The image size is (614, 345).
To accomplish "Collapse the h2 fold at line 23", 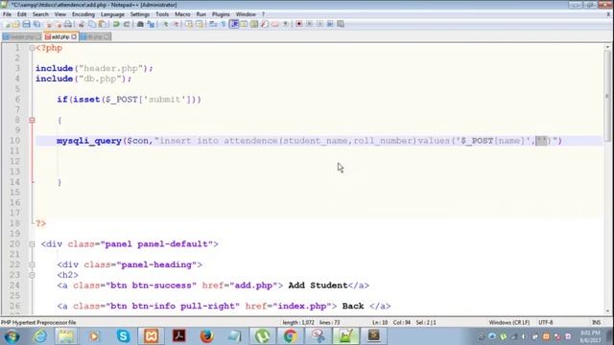I will [32, 275].
